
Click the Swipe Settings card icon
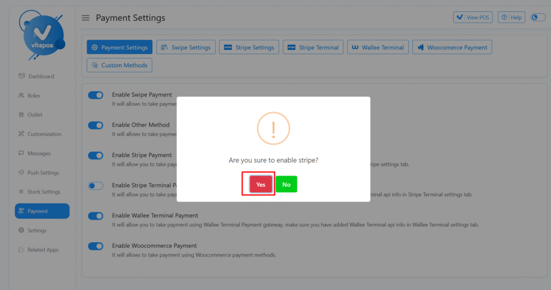click(x=165, y=47)
